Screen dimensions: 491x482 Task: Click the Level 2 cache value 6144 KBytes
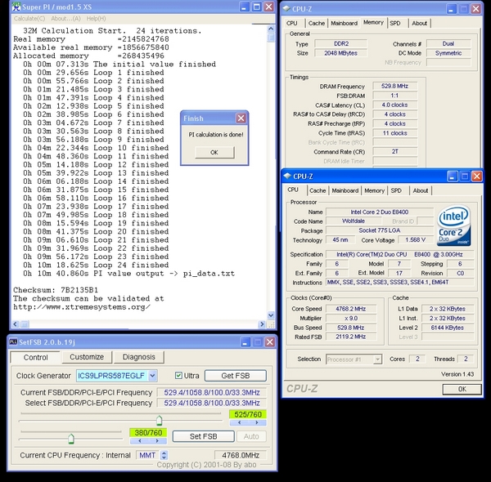tap(447, 328)
